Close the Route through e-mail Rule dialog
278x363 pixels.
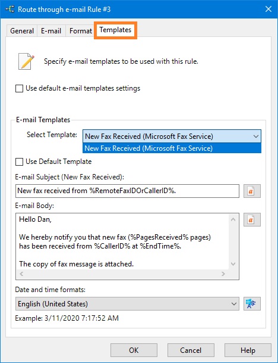point(268,10)
